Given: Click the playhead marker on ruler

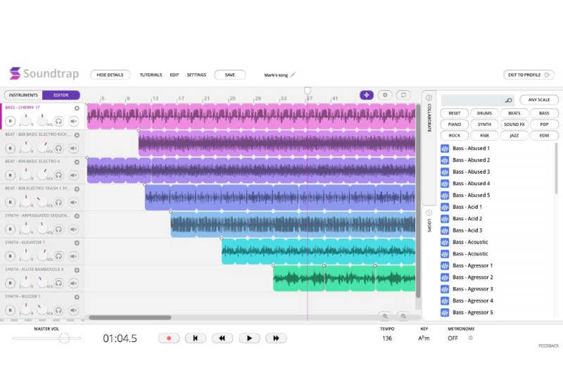Looking at the screenshot, I should 308,91.
